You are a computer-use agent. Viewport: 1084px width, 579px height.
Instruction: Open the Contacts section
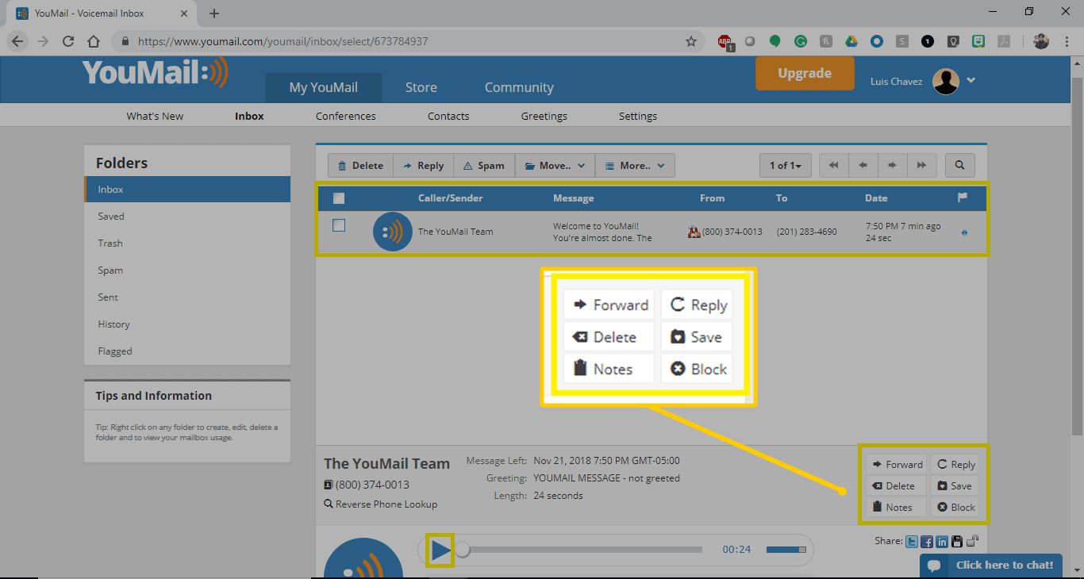448,116
